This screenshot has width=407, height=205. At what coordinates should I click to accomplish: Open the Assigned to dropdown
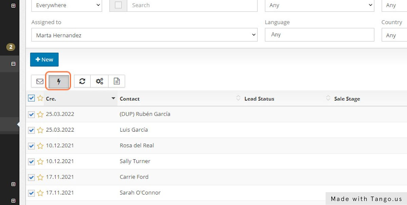[144, 35]
